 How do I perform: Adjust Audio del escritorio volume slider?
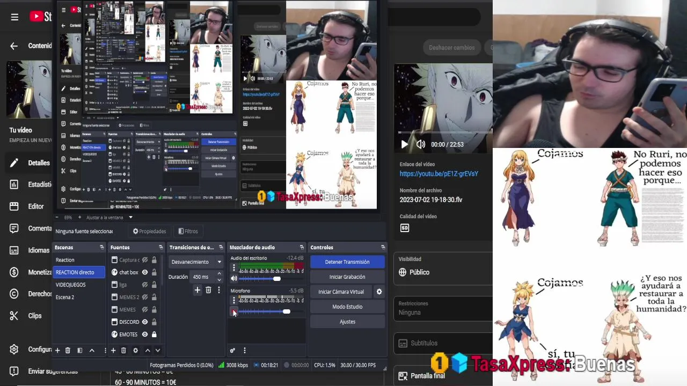click(x=276, y=278)
